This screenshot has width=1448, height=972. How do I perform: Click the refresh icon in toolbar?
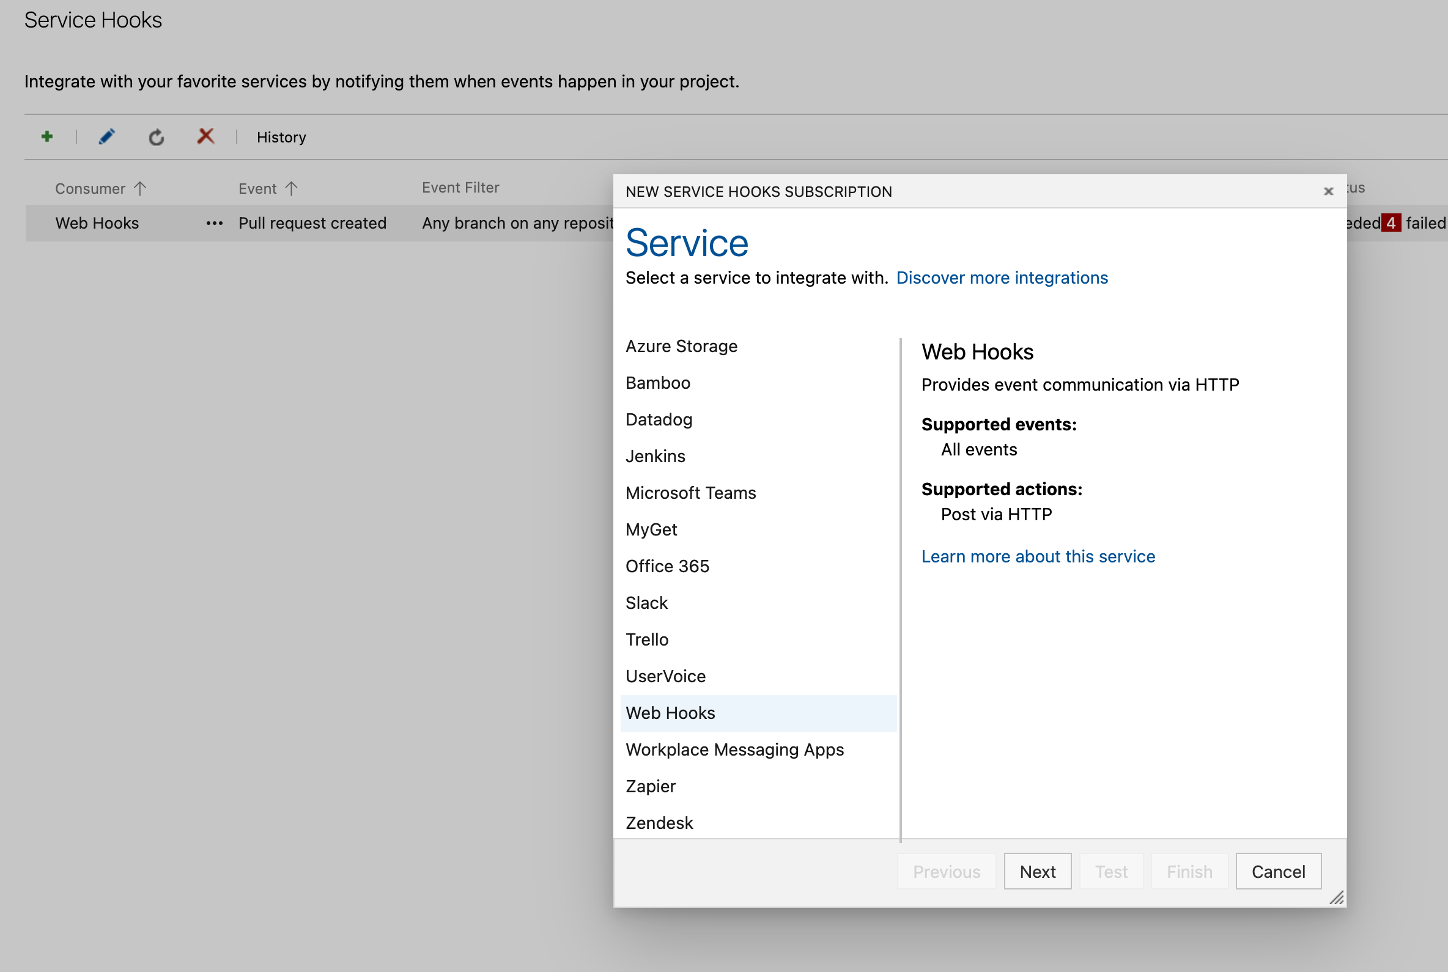[x=157, y=137]
